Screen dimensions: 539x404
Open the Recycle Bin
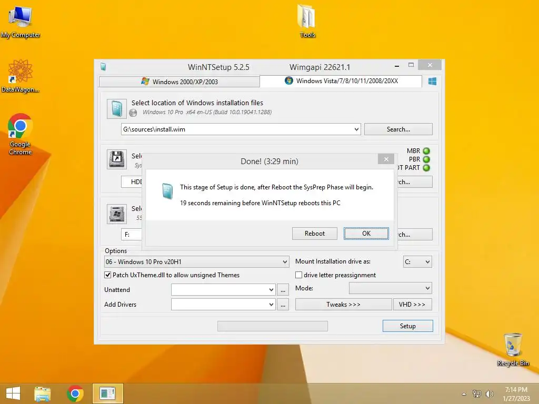513,349
